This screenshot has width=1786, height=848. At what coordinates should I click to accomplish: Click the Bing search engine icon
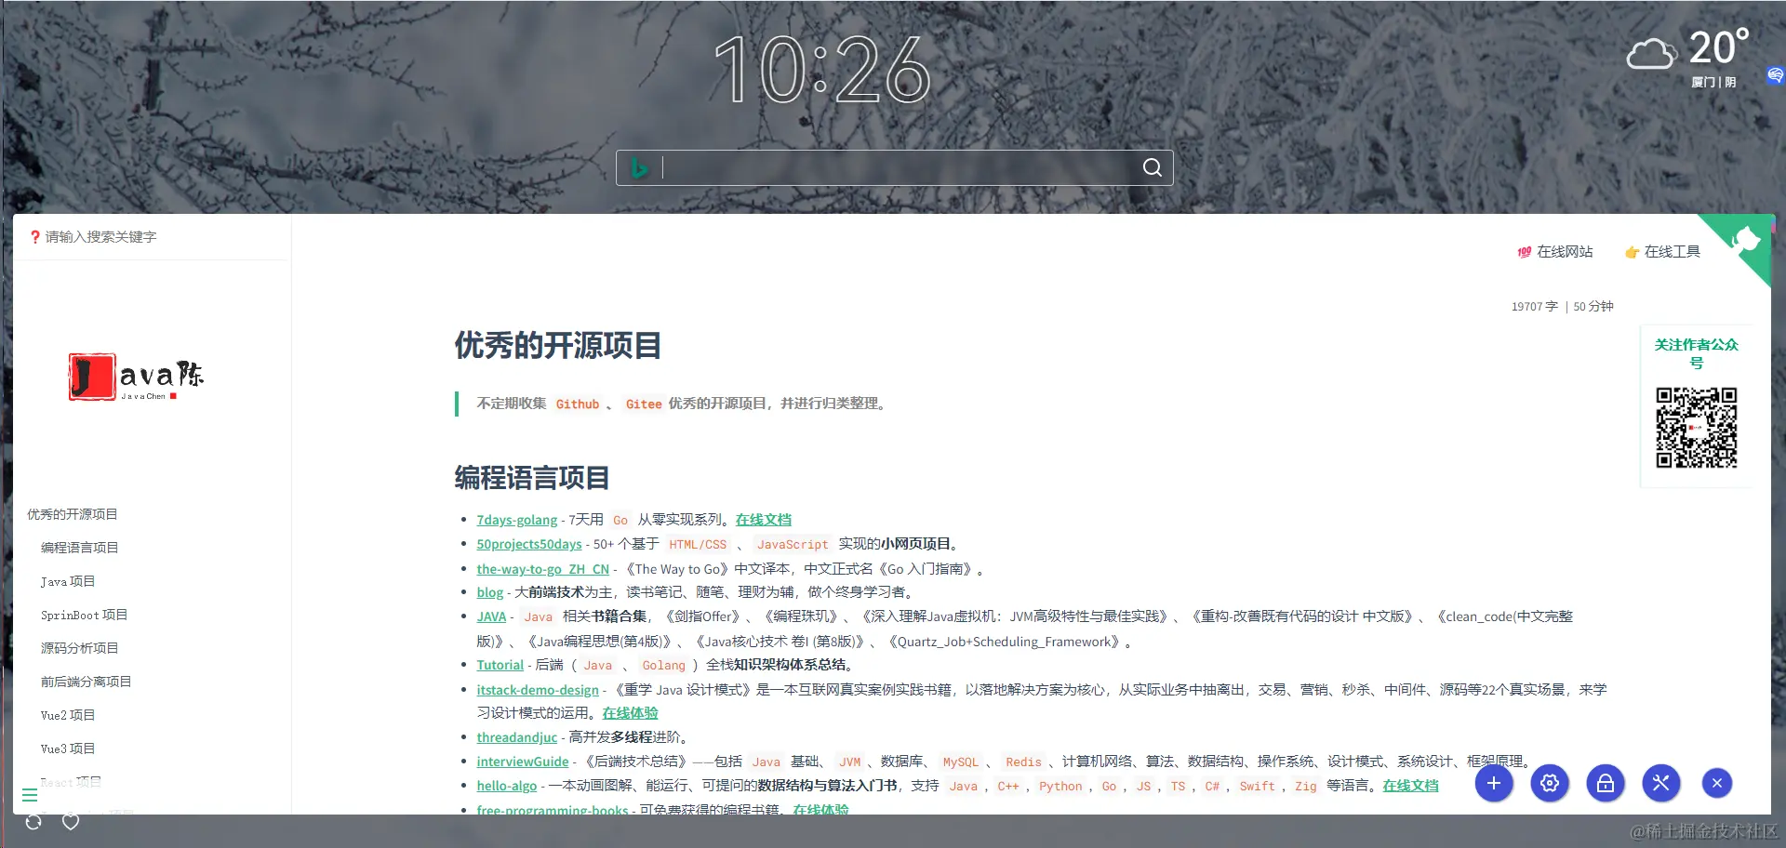pyautogui.click(x=639, y=167)
